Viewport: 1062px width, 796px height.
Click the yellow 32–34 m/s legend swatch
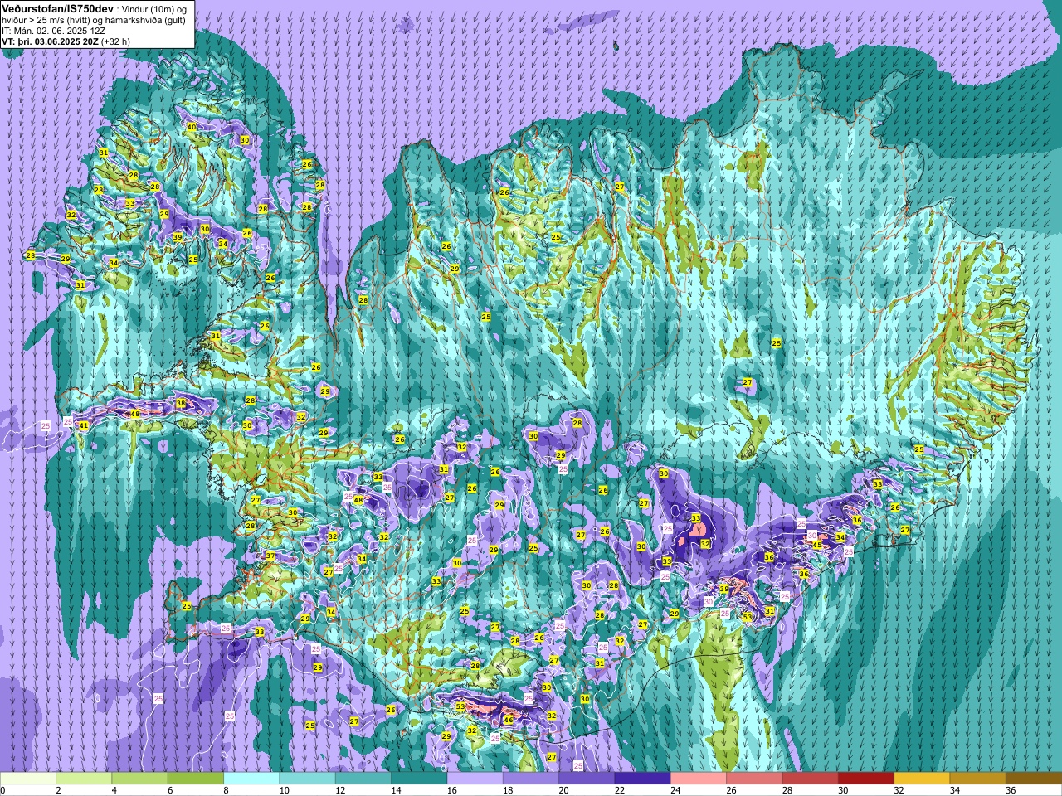tap(922, 779)
